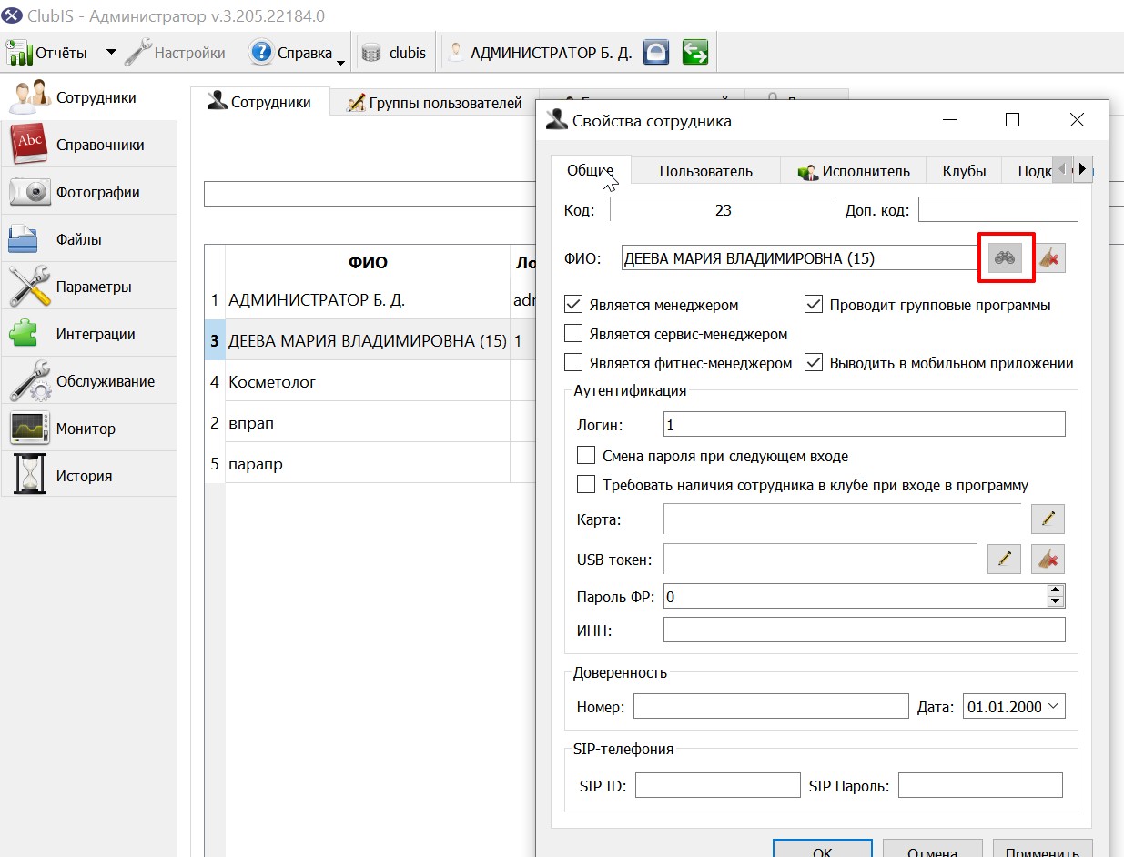Click the Доверенность Номер input field
Image resolution: width=1124 pixels, height=857 pixels.
771,707
